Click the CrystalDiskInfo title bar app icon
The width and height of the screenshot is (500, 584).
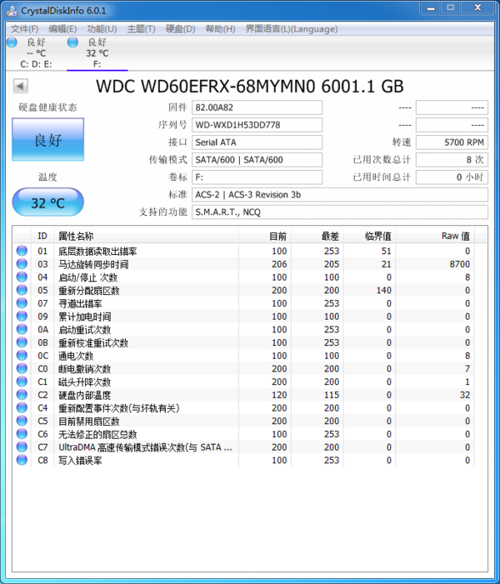pos(12,11)
